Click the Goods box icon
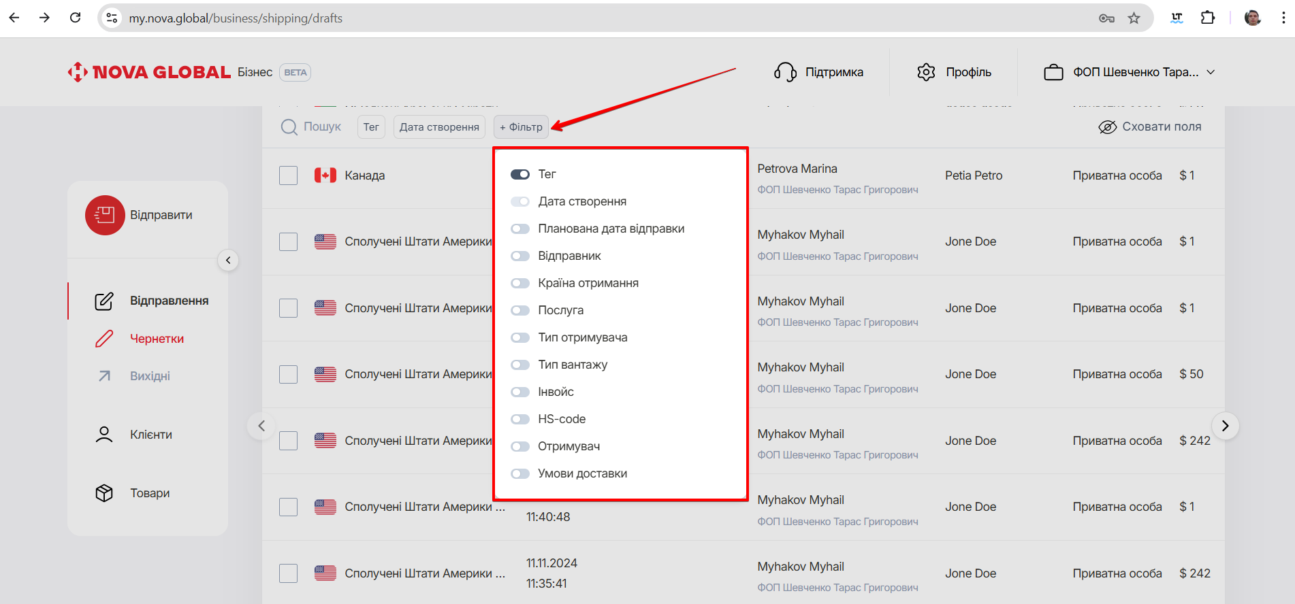This screenshot has height=604, width=1295. pyautogui.click(x=104, y=493)
